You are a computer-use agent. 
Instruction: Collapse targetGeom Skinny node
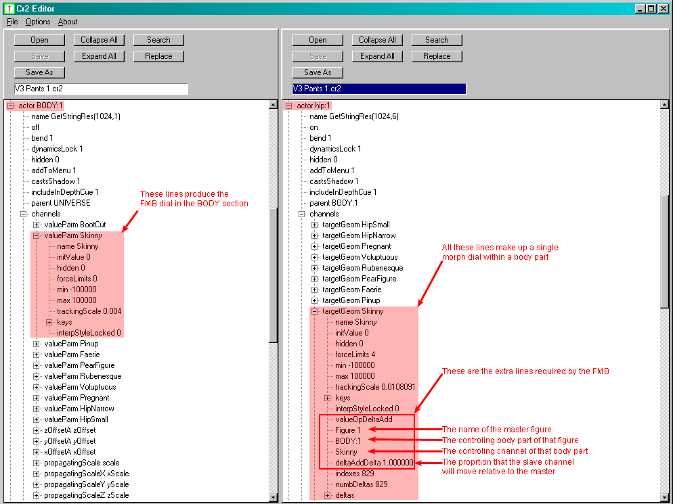(314, 311)
